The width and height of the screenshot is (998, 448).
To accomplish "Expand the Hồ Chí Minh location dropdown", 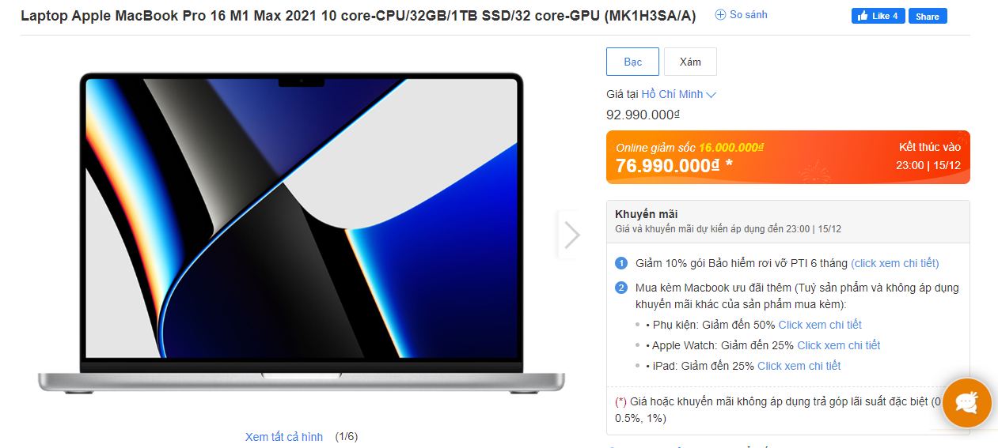I will (678, 94).
